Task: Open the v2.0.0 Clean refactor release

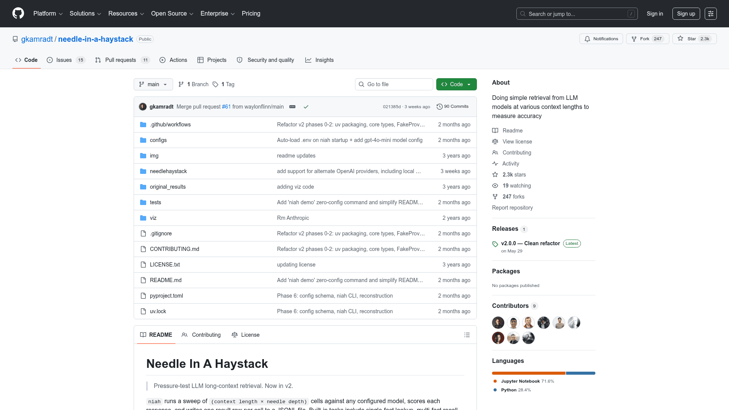Action: pos(530,243)
